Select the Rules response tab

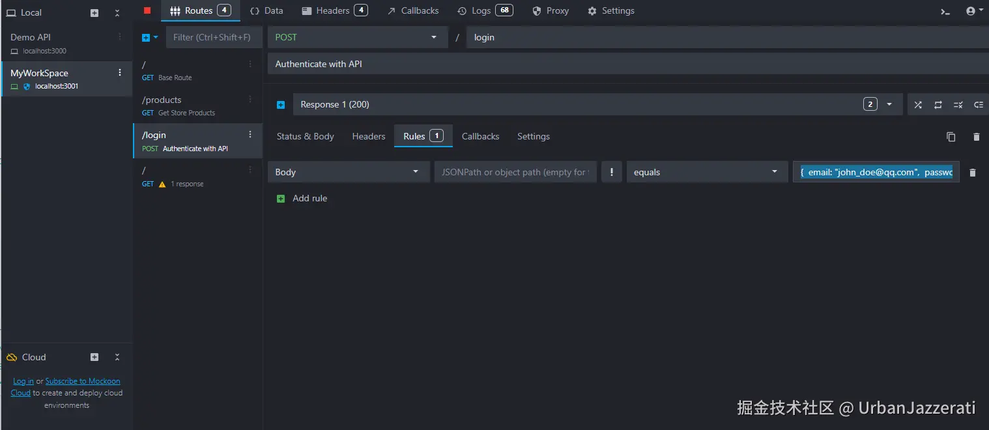click(x=423, y=136)
